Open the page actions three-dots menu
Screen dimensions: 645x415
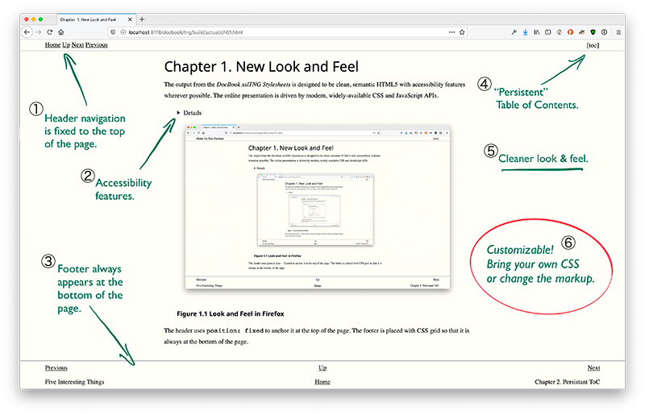click(x=452, y=32)
